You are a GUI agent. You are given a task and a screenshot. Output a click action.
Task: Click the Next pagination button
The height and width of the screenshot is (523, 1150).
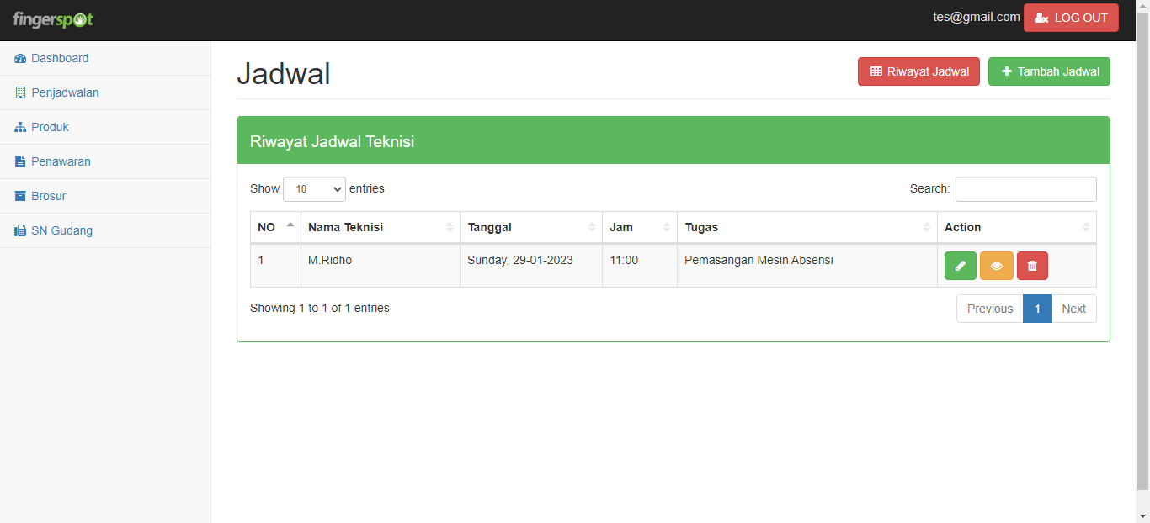(1073, 309)
